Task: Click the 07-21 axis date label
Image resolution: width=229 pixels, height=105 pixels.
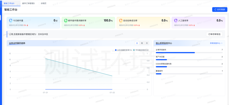Action: coord(45,92)
